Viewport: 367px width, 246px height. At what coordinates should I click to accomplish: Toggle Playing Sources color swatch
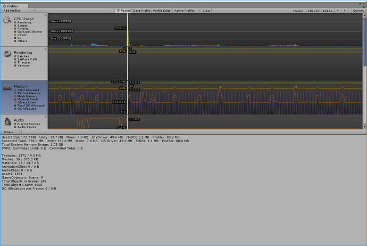pyautogui.click(x=15, y=124)
